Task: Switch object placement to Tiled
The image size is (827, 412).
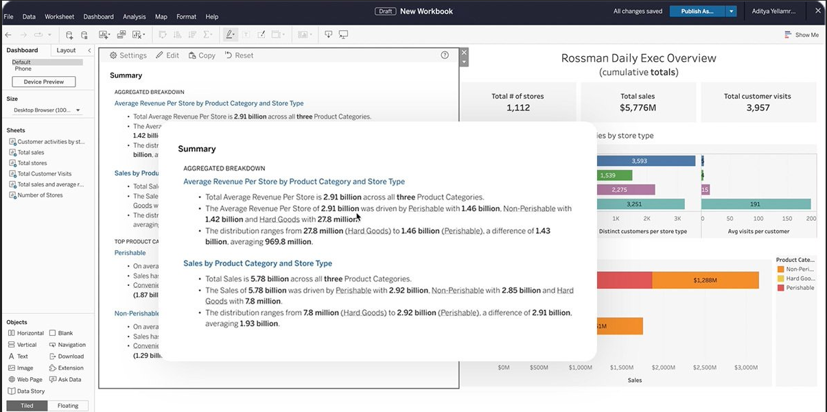Action: 27,406
